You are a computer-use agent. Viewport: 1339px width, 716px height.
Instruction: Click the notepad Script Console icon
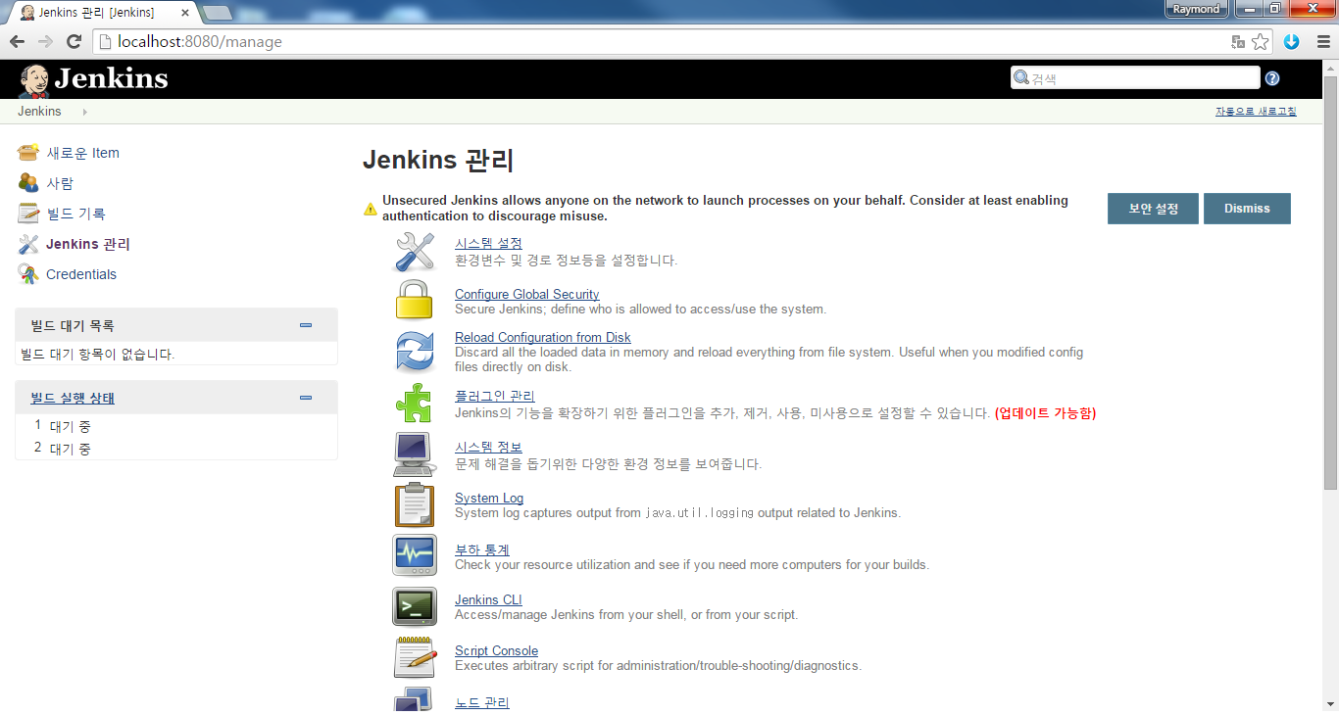click(414, 657)
